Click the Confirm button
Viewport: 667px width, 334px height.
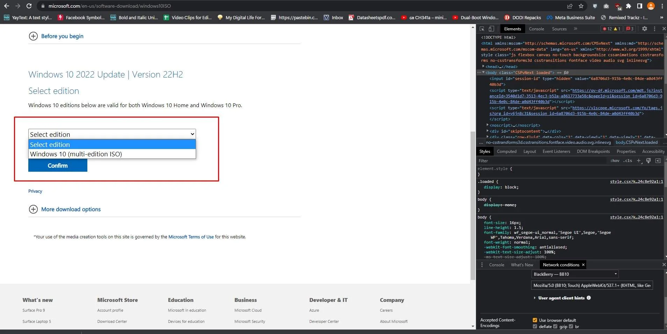point(58,165)
